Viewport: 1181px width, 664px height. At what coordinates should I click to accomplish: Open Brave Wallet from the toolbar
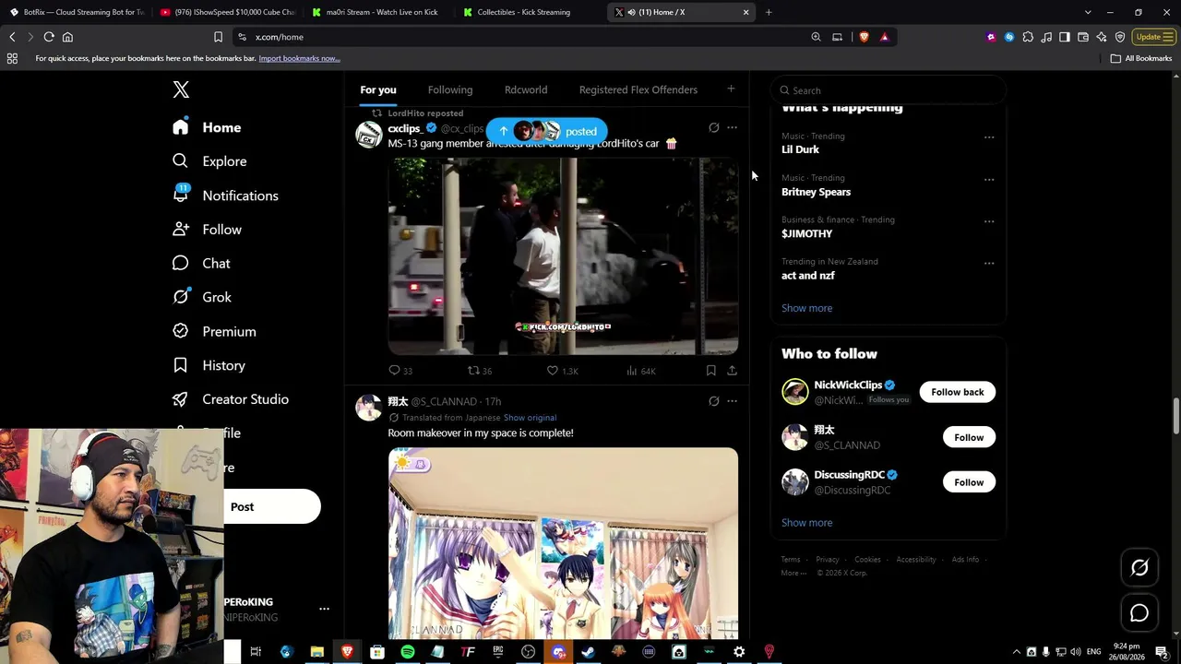1083,37
